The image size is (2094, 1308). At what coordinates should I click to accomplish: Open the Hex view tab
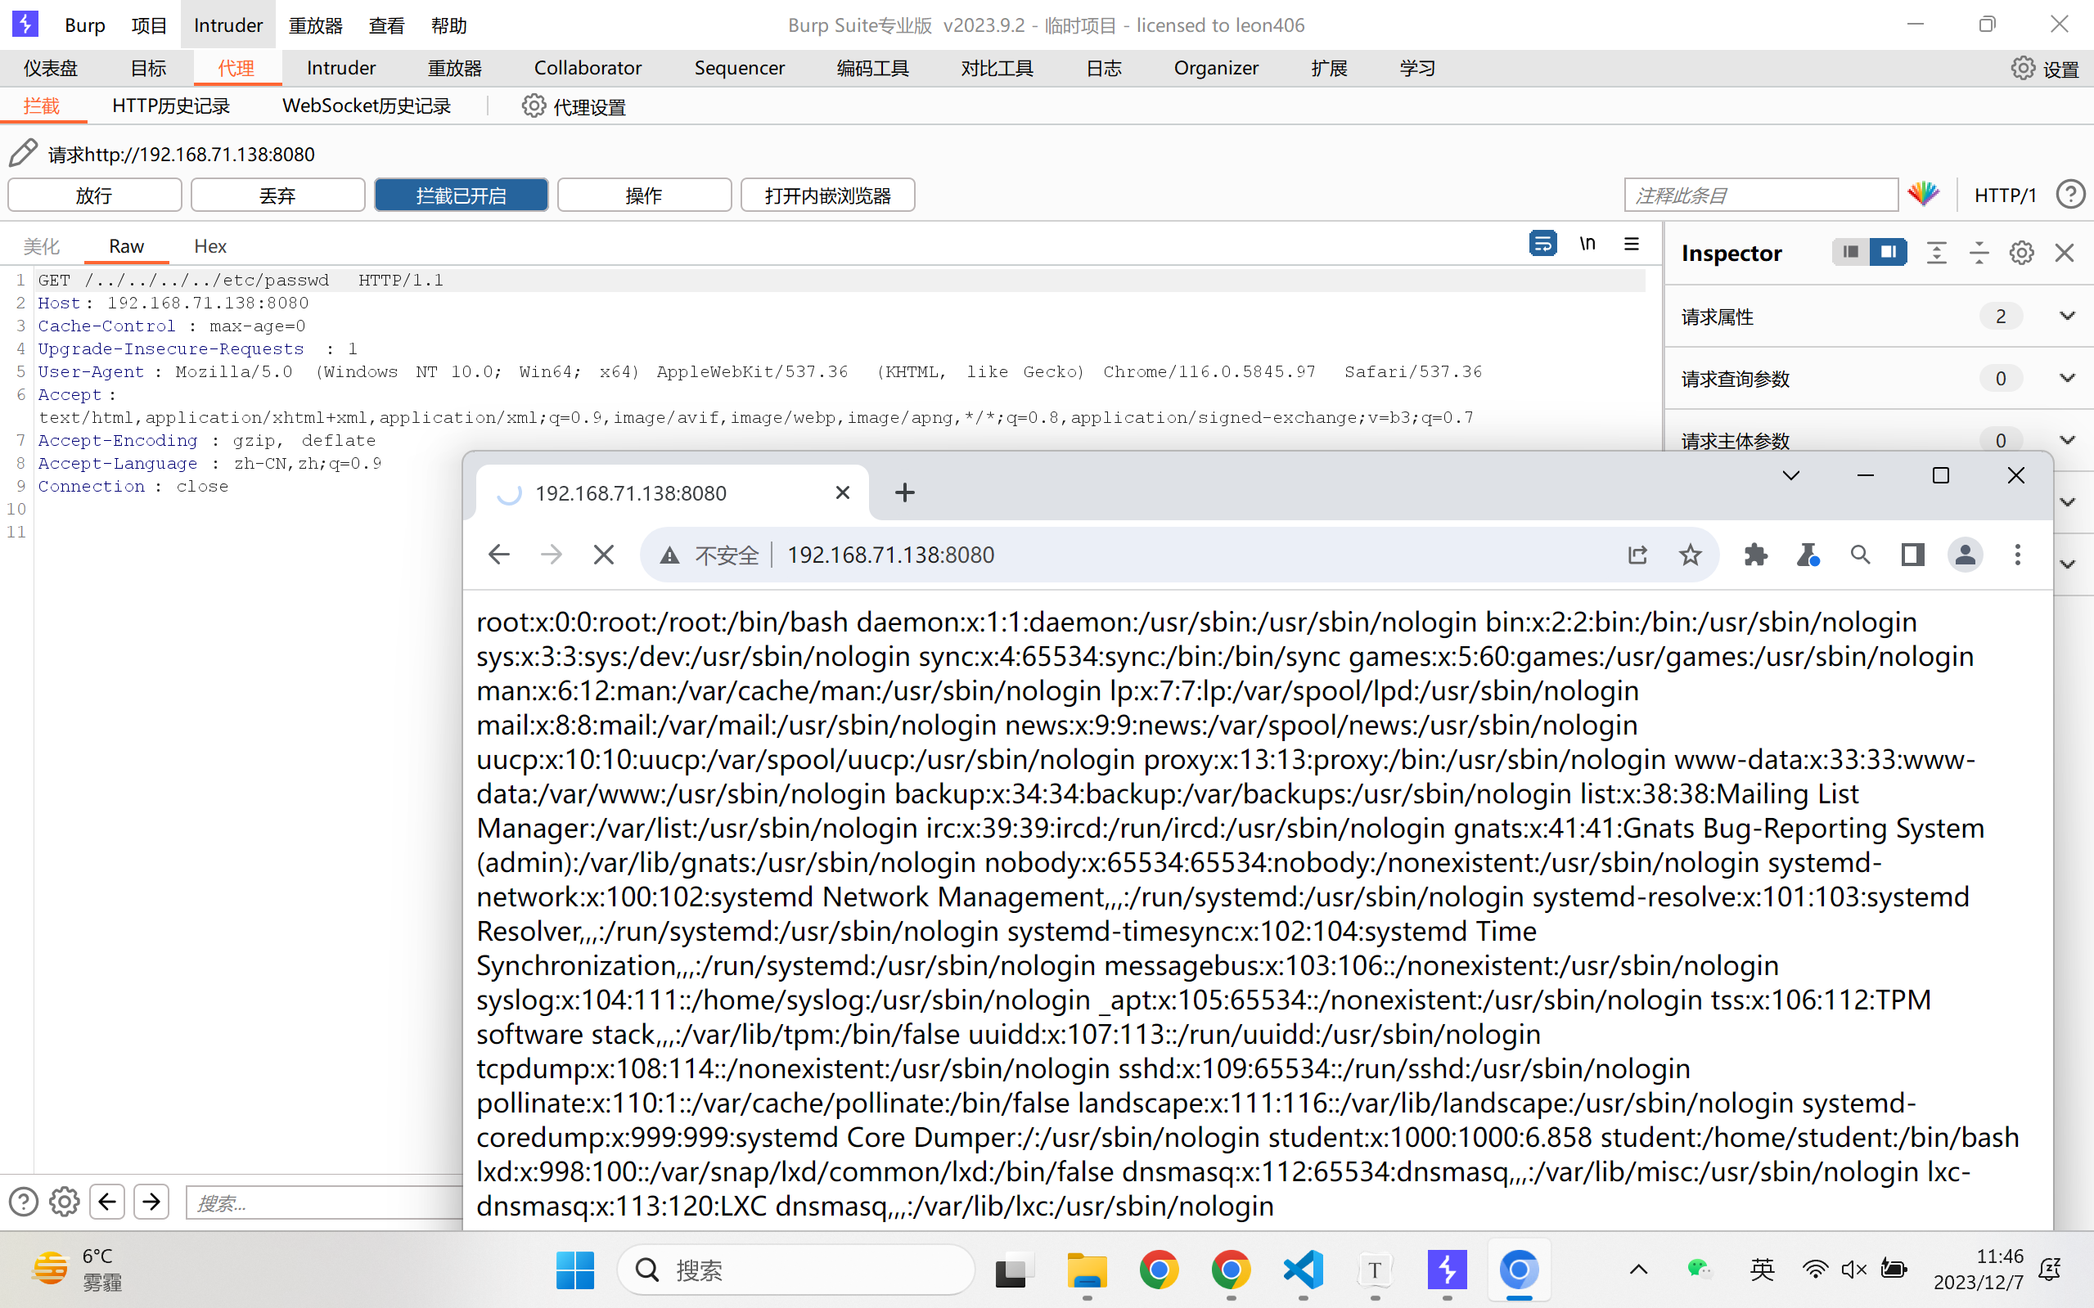point(209,246)
